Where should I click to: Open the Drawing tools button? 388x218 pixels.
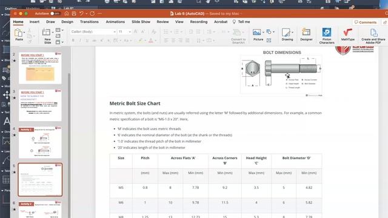(287, 35)
